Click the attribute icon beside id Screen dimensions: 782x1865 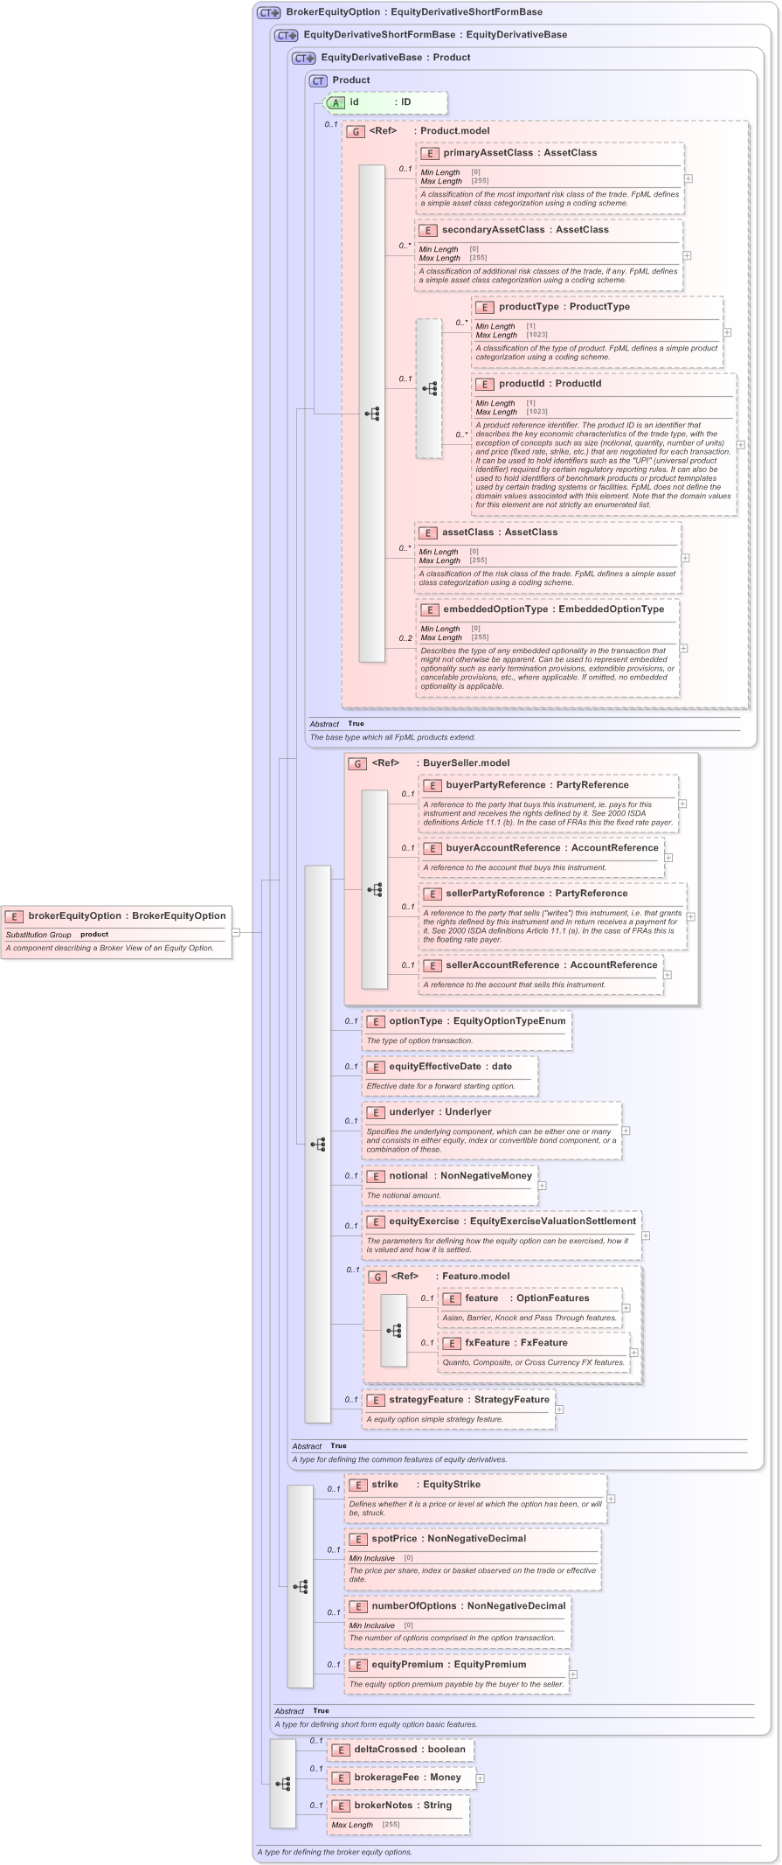point(336,102)
